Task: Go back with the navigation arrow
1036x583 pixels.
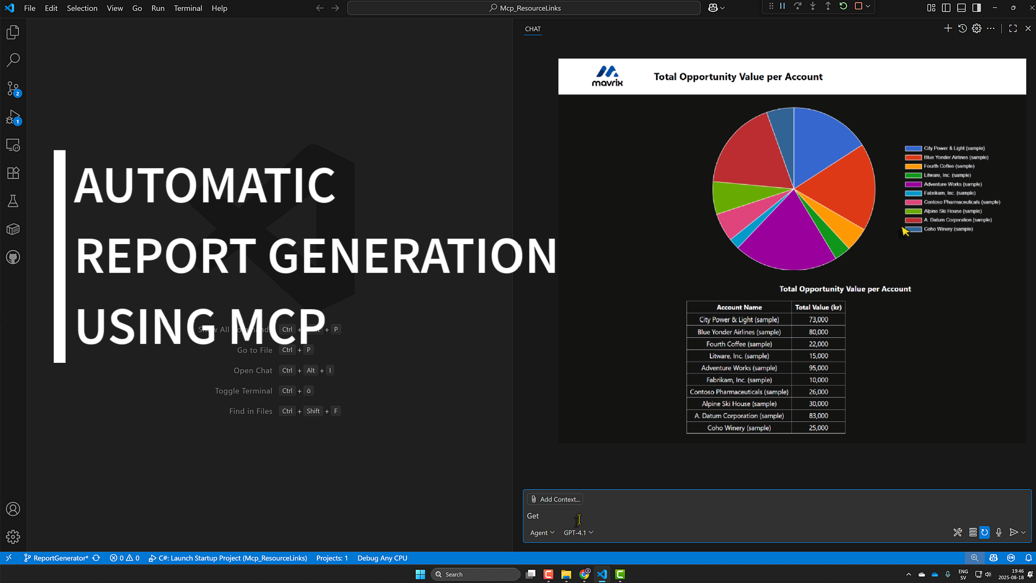Action: (x=320, y=8)
